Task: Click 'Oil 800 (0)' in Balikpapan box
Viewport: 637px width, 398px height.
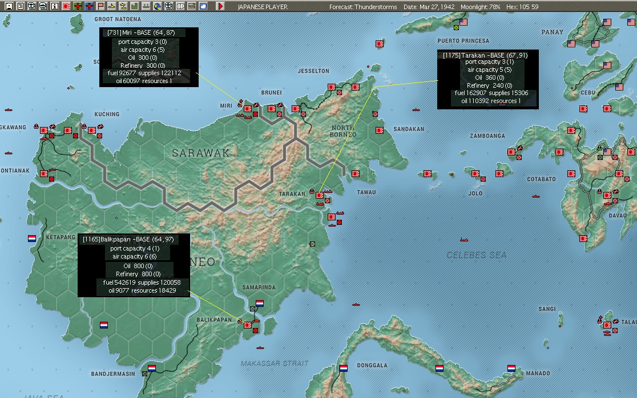Action: click(x=138, y=266)
